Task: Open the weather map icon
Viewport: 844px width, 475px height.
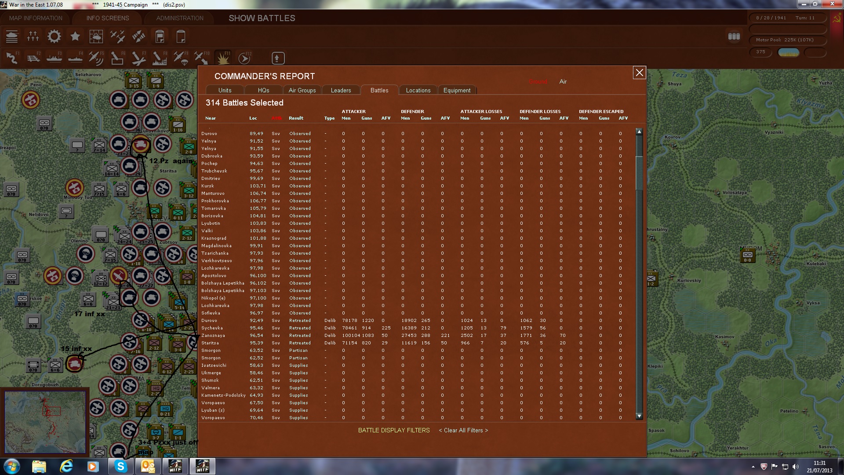Action: tap(96, 37)
